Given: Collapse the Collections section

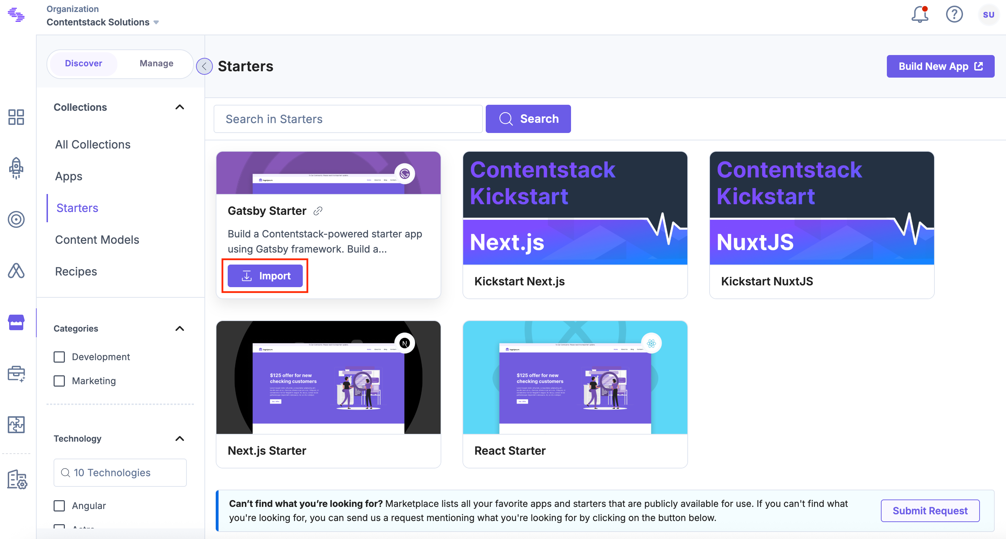Looking at the screenshot, I should (x=180, y=107).
